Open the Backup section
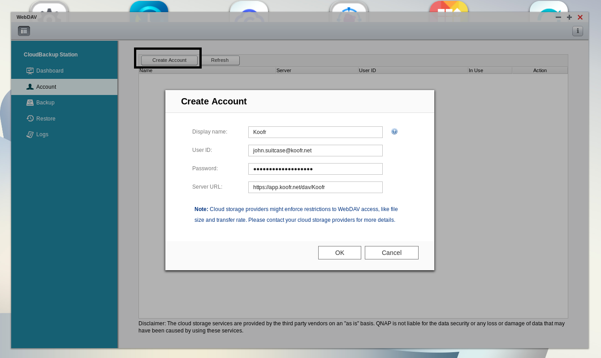 [x=65, y=103]
